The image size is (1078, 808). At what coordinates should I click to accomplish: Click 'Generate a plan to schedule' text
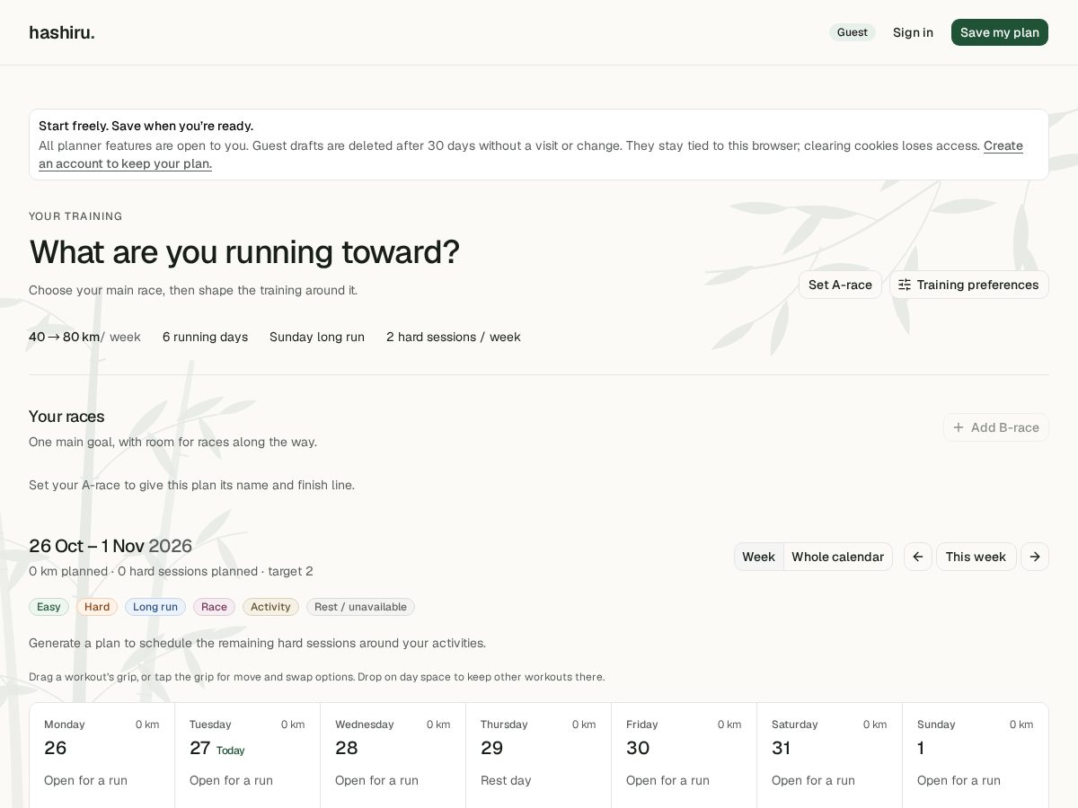(x=257, y=643)
